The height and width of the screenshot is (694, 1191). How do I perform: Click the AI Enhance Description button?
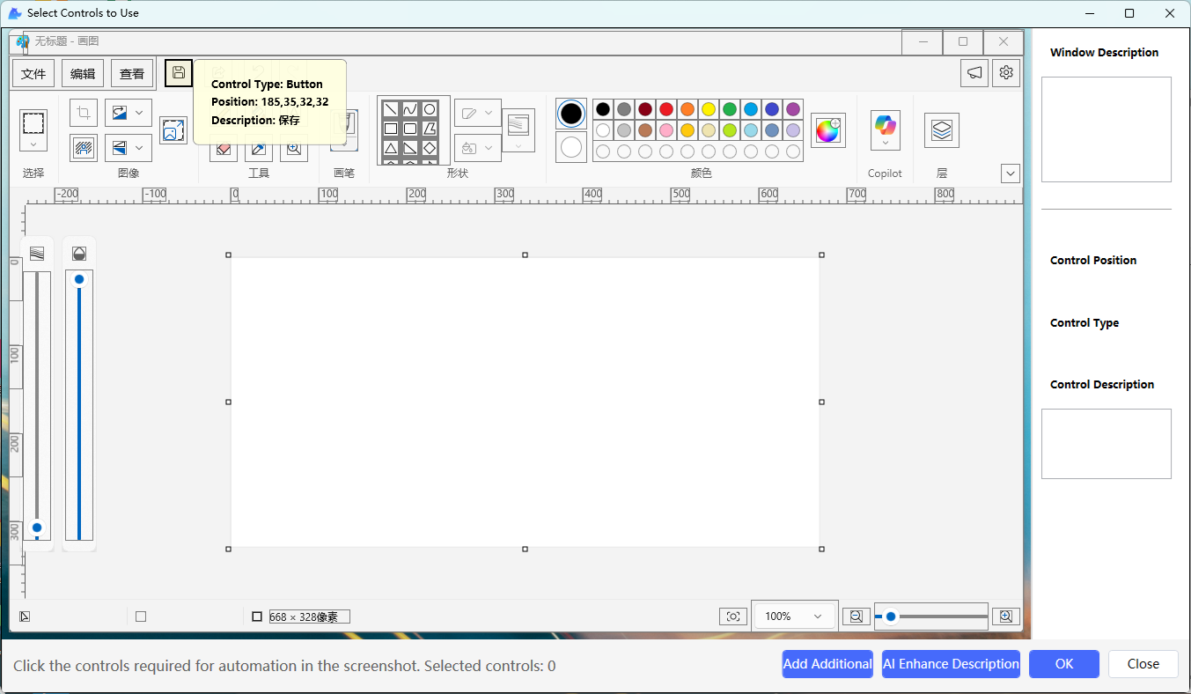(951, 664)
